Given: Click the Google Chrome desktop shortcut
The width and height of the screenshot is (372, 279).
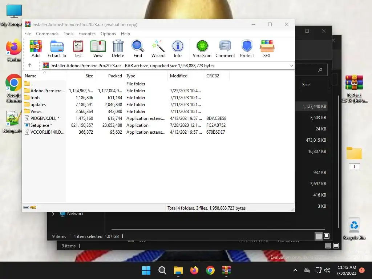Looking at the screenshot, I should point(14,89).
